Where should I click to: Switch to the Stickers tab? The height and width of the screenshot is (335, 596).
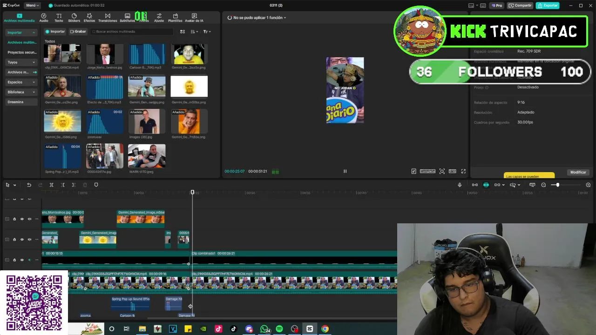click(74, 18)
